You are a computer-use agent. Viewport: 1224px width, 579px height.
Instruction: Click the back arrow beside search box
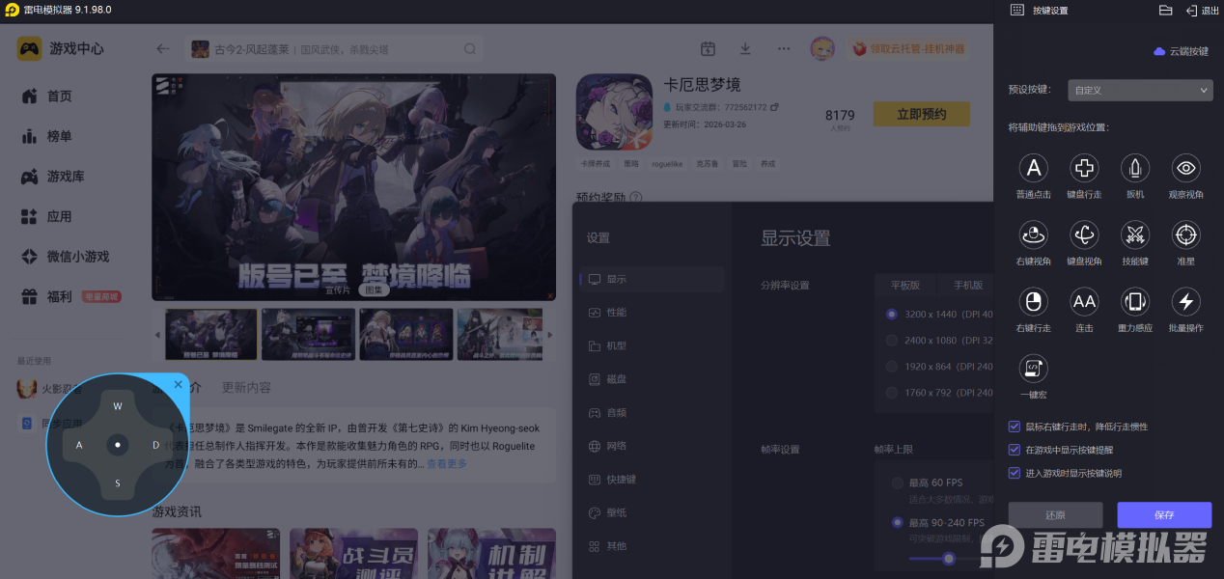click(x=163, y=48)
